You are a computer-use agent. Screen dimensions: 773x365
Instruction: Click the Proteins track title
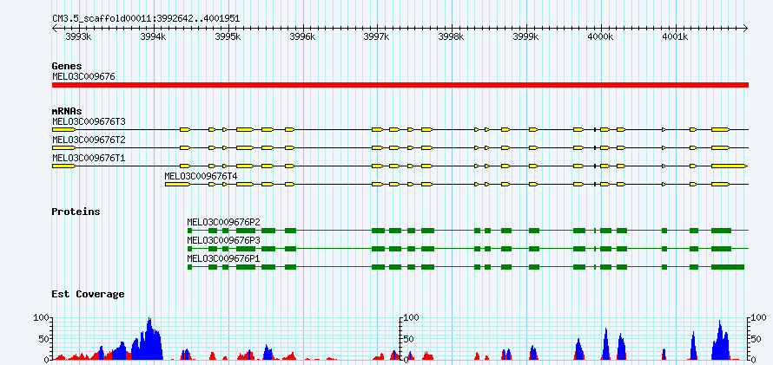[76, 212]
